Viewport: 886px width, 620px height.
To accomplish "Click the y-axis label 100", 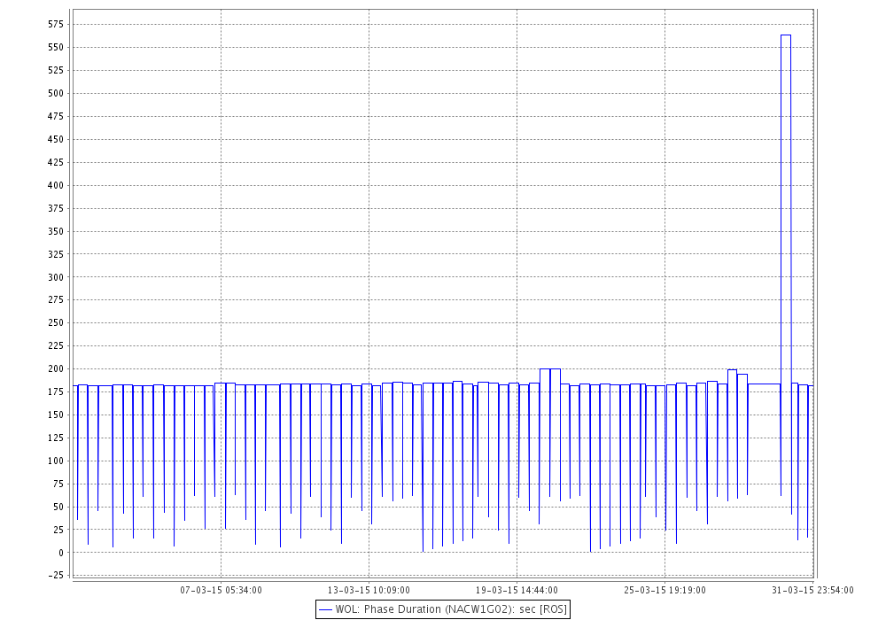I will (x=56, y=461).
